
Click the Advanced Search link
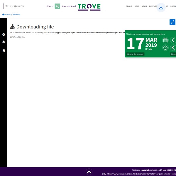click(x=69, y=6)
